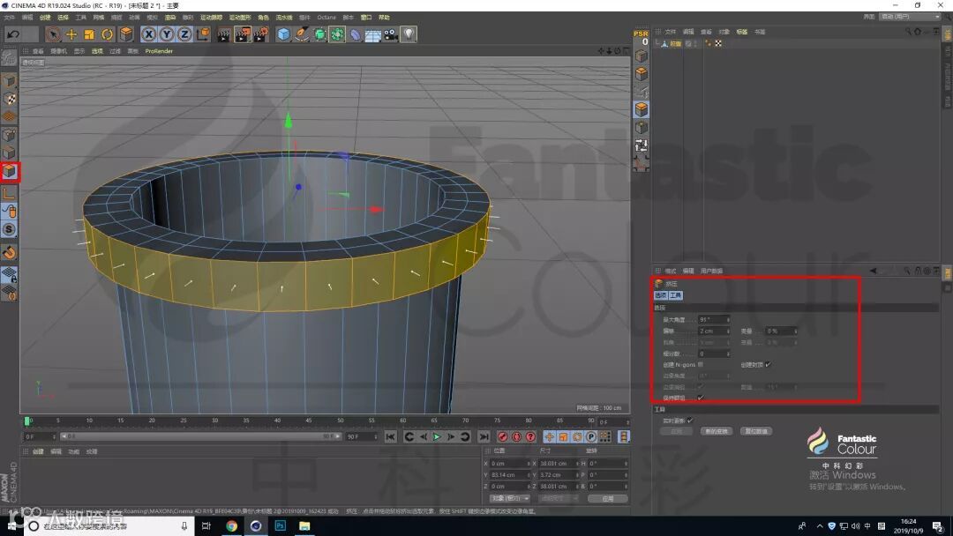Select the Move tool in top toolbar

[71, 34]
